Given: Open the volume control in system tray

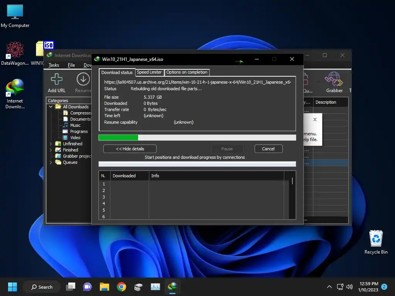Looking at the screenshot, I should click(349, 287).
